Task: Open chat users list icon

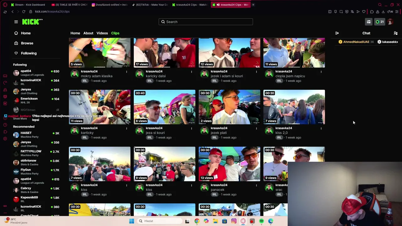Action: pyautogui.click(x=395, y=33)
